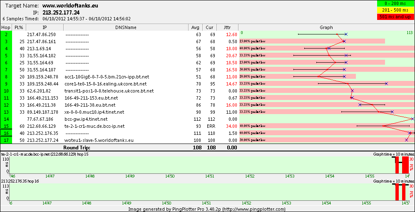Click the Jttr column header
This screenshot has height=212, width=415.
click(227, 27)
